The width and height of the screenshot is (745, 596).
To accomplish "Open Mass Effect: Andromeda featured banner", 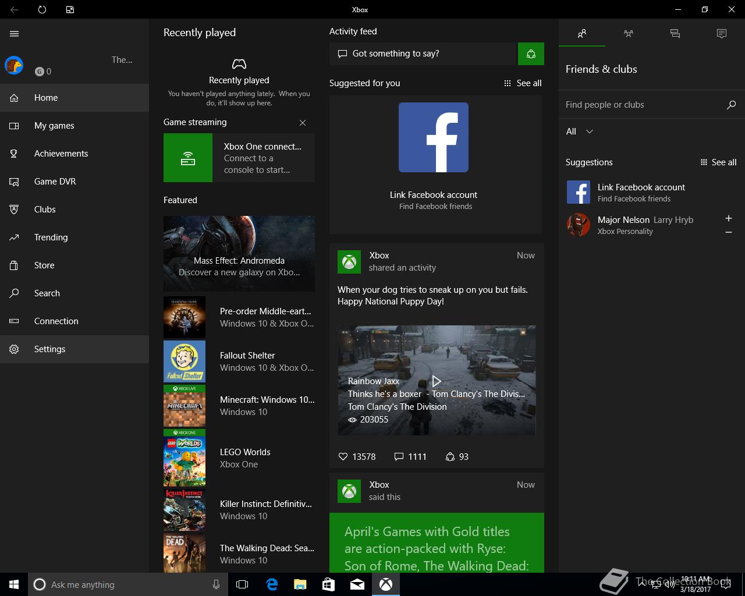I will pyautogui.click(x=239, y=253).
